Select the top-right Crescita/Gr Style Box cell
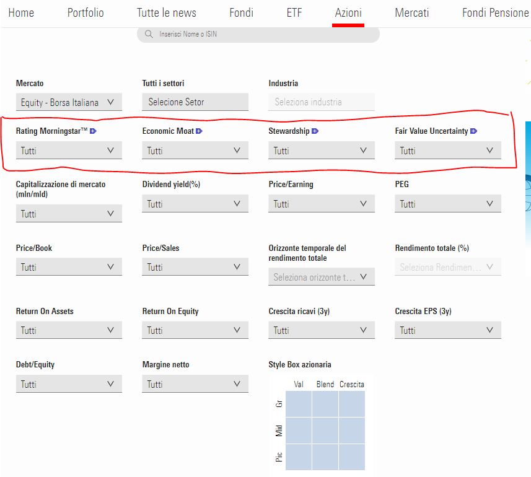This screenshot has height=477, width=531. (352, 403)
